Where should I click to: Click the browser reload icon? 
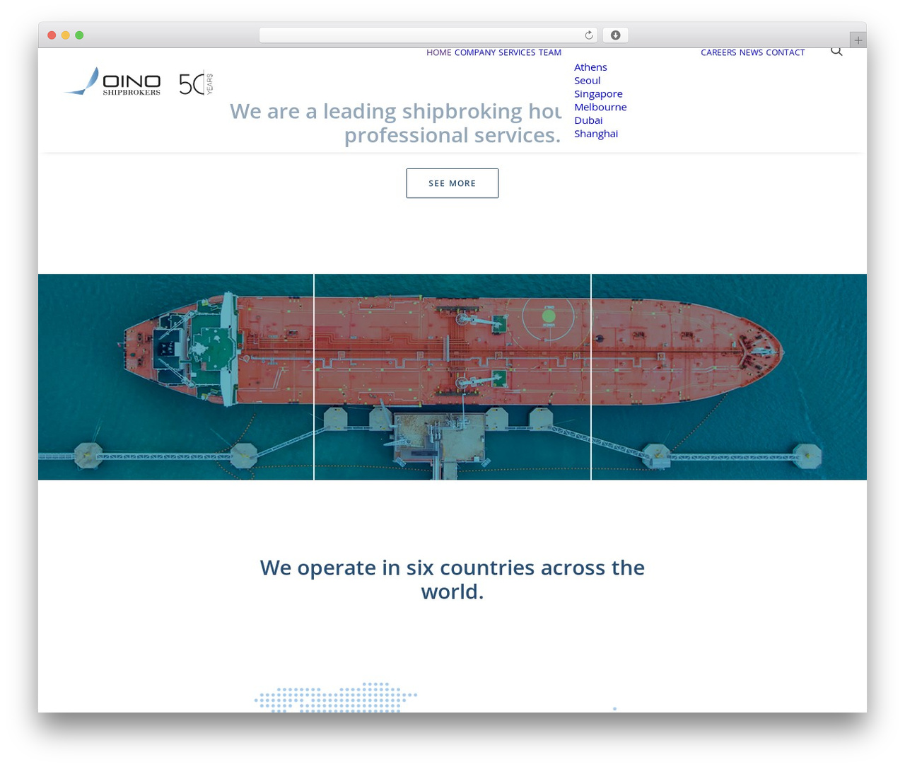tap(589, 35)
